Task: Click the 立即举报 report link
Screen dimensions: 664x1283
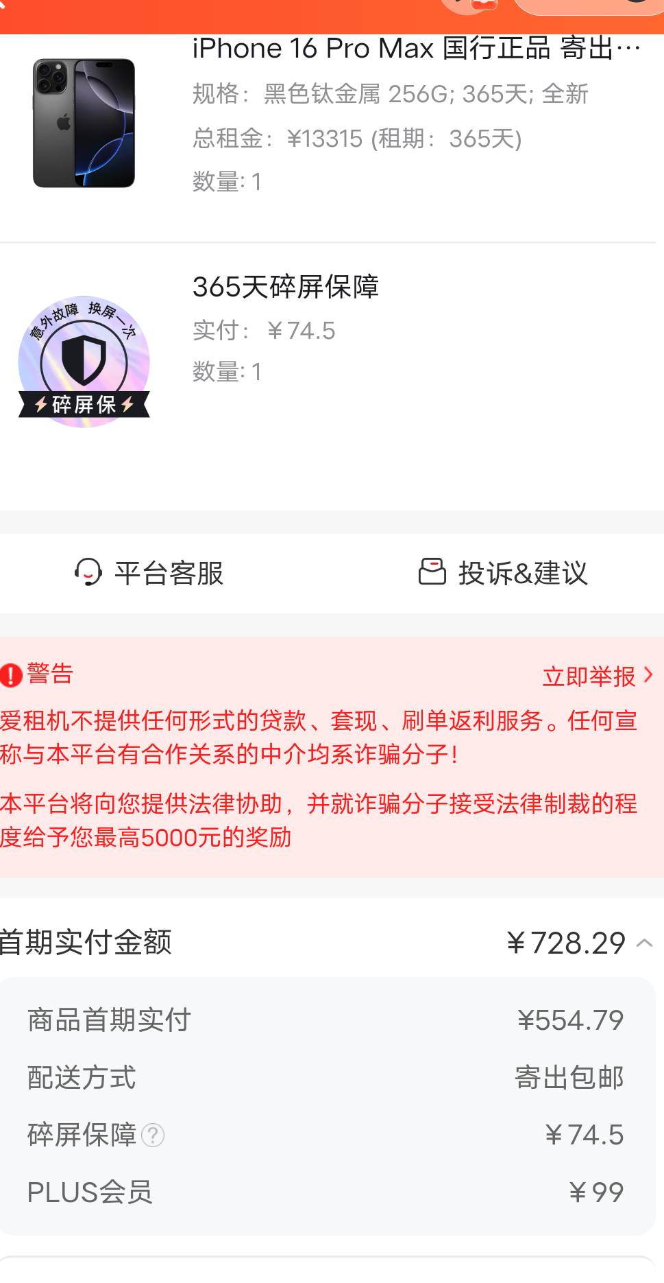Action: (x=589, y=676)
